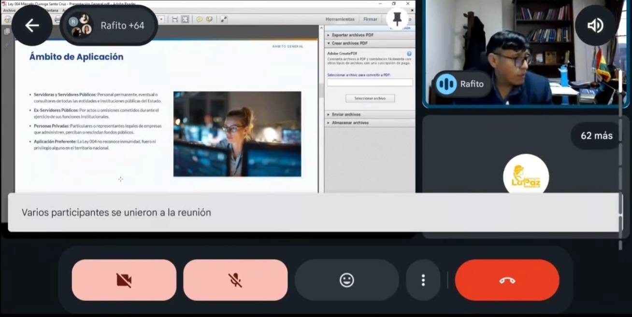
Task: Click the Varios participantes se unieron notification
Action: coord(315,213)
